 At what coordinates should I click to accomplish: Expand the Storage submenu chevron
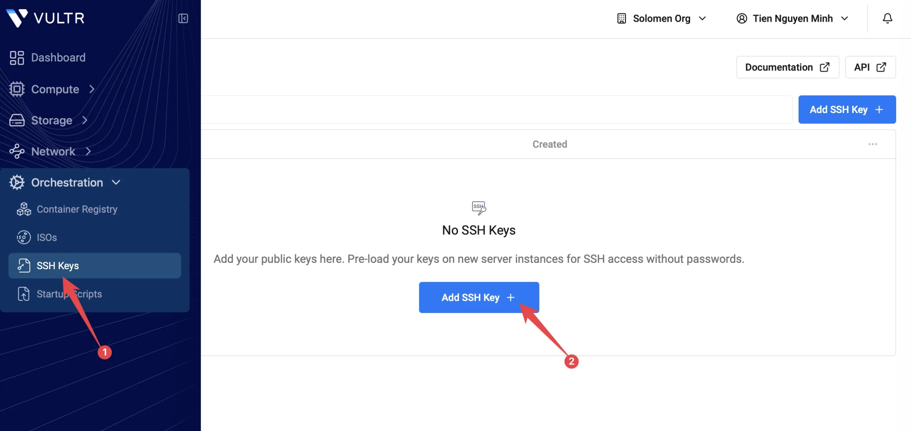[85, 120]
